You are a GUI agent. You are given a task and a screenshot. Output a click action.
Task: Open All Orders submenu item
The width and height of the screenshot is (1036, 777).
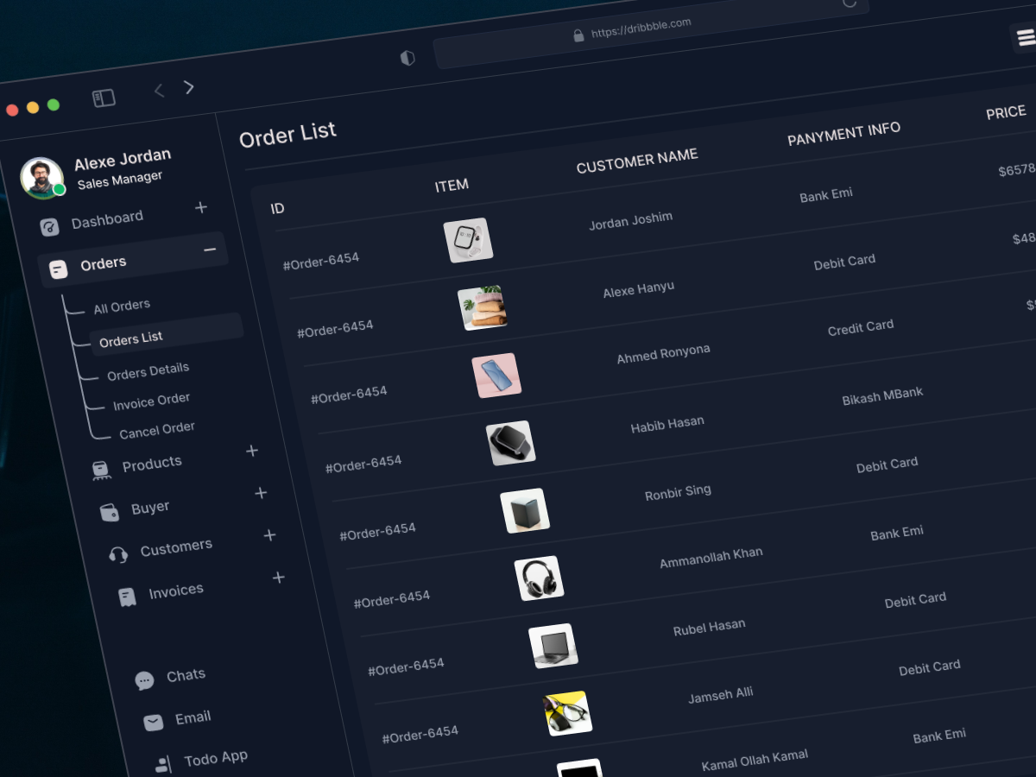(122, 306)
